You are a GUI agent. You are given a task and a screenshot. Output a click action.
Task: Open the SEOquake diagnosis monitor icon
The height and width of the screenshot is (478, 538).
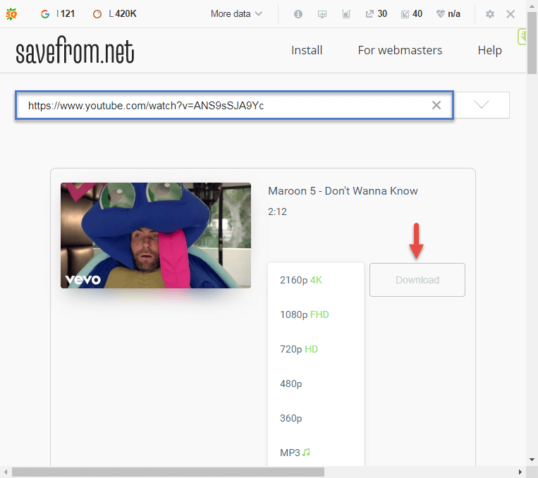pyautogui.click(x=322, y=14)
